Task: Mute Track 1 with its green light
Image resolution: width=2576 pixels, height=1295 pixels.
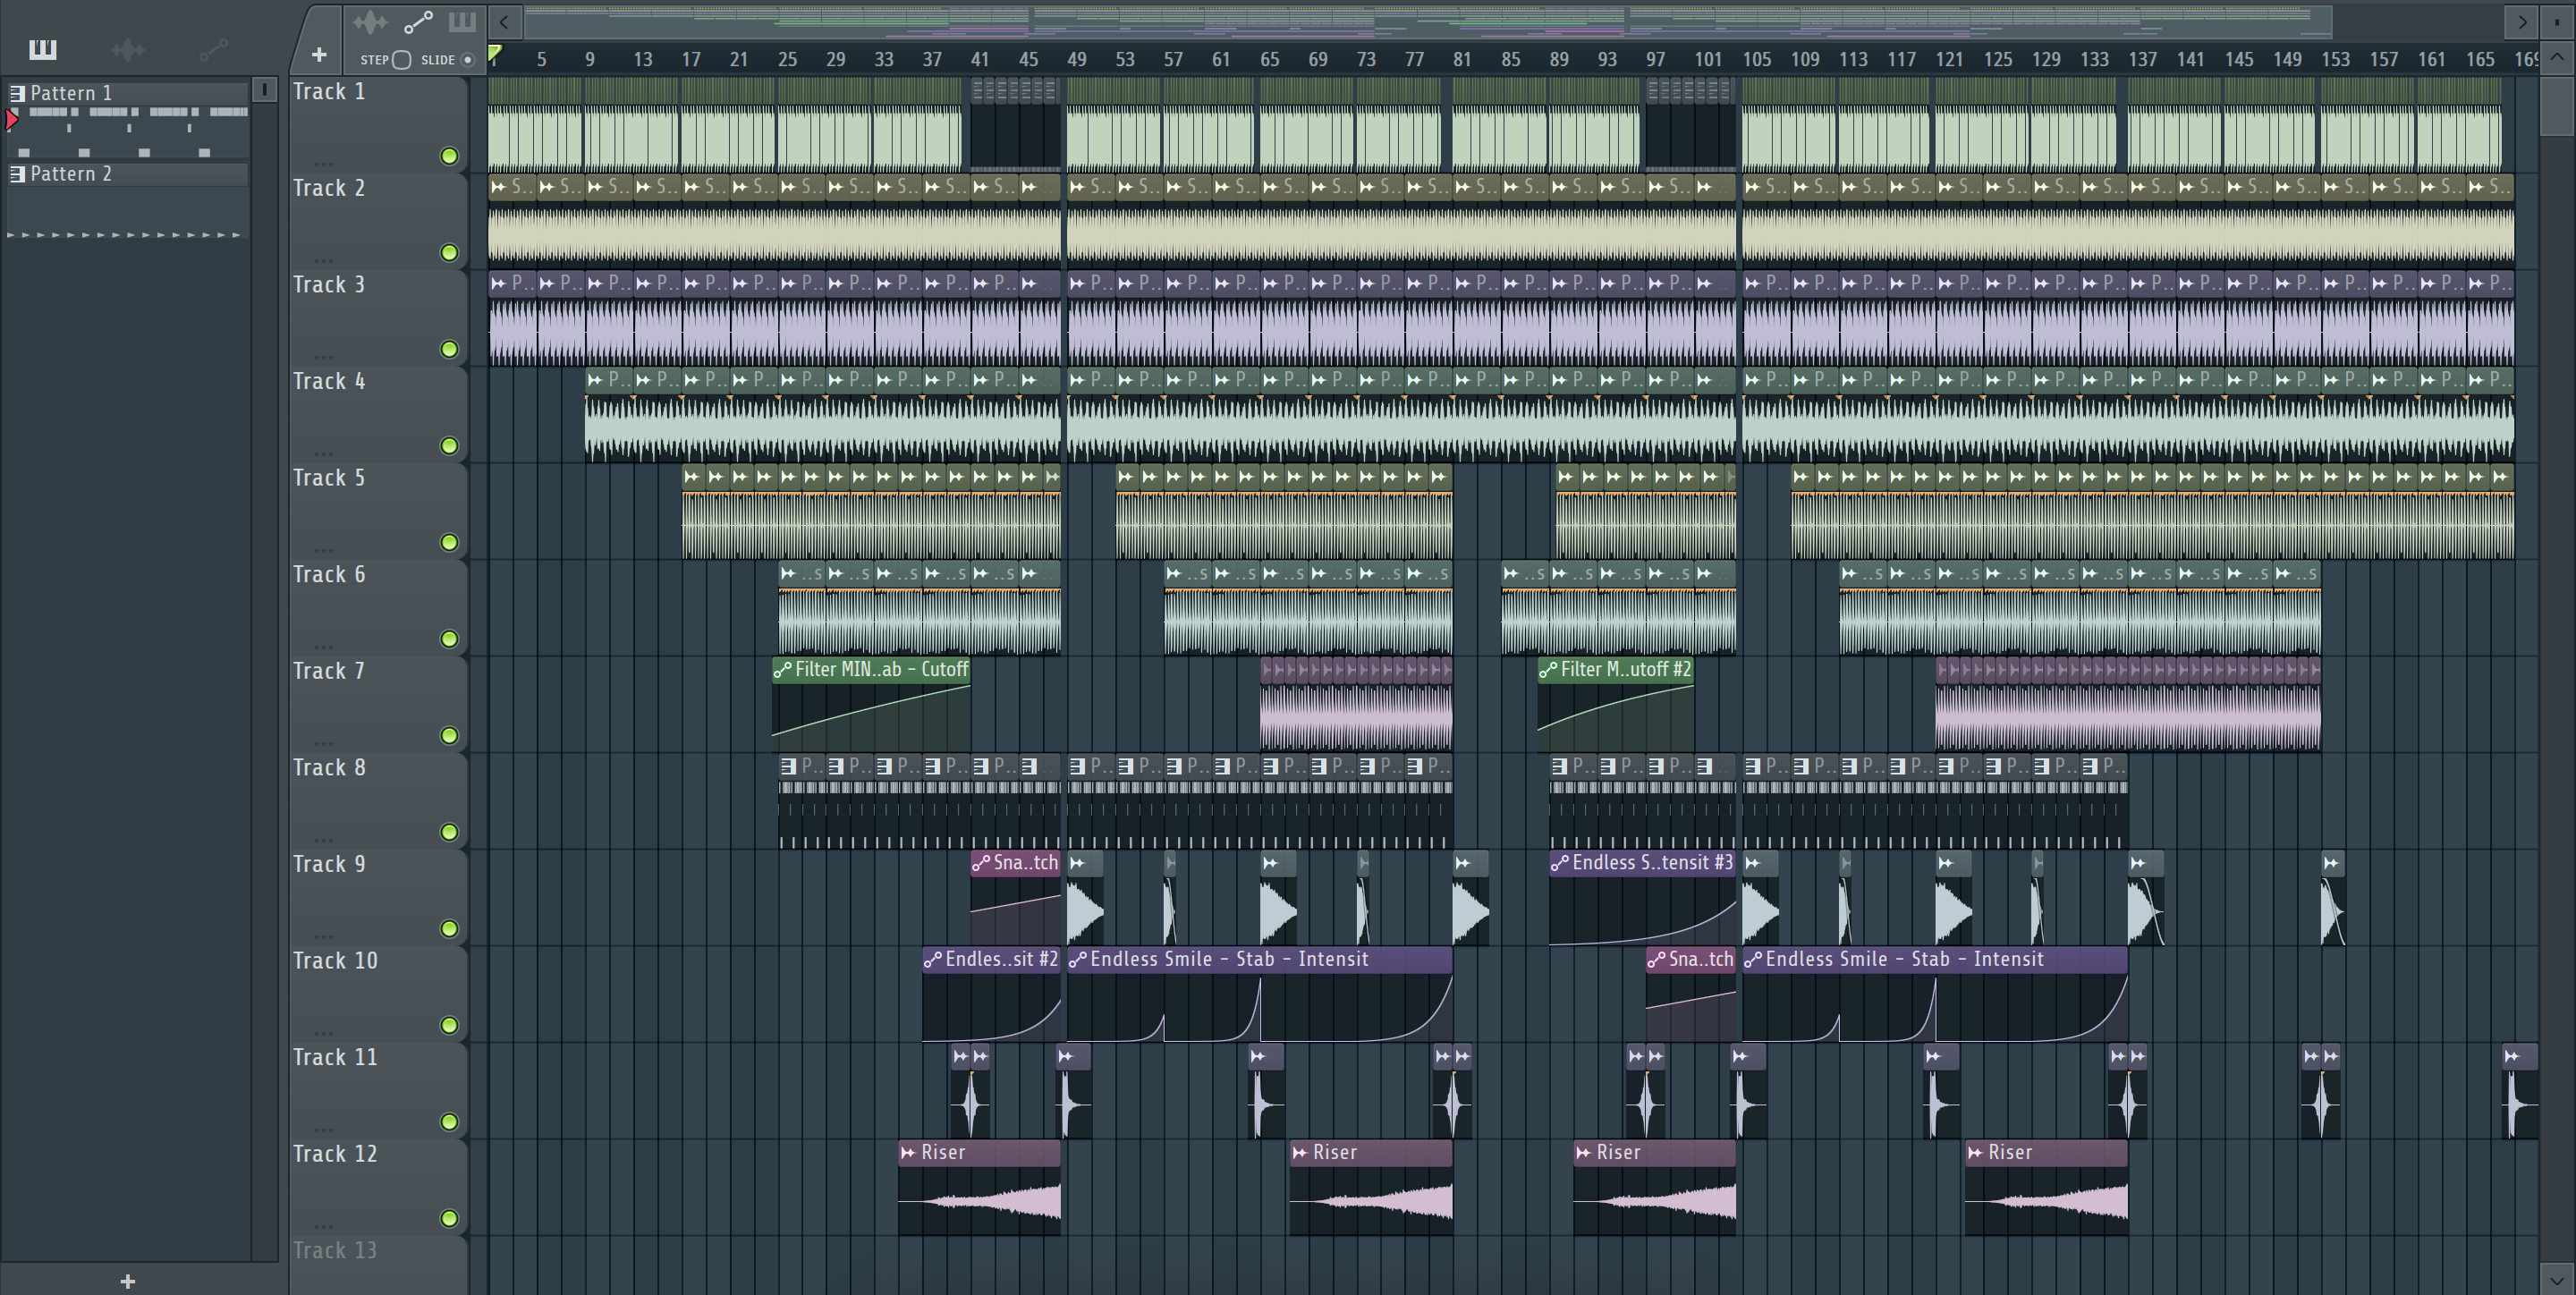Action: pos(449,156)
